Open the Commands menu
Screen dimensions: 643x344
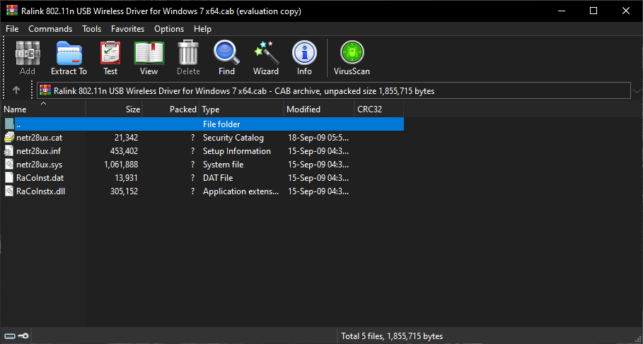click(x=50, y=29)
